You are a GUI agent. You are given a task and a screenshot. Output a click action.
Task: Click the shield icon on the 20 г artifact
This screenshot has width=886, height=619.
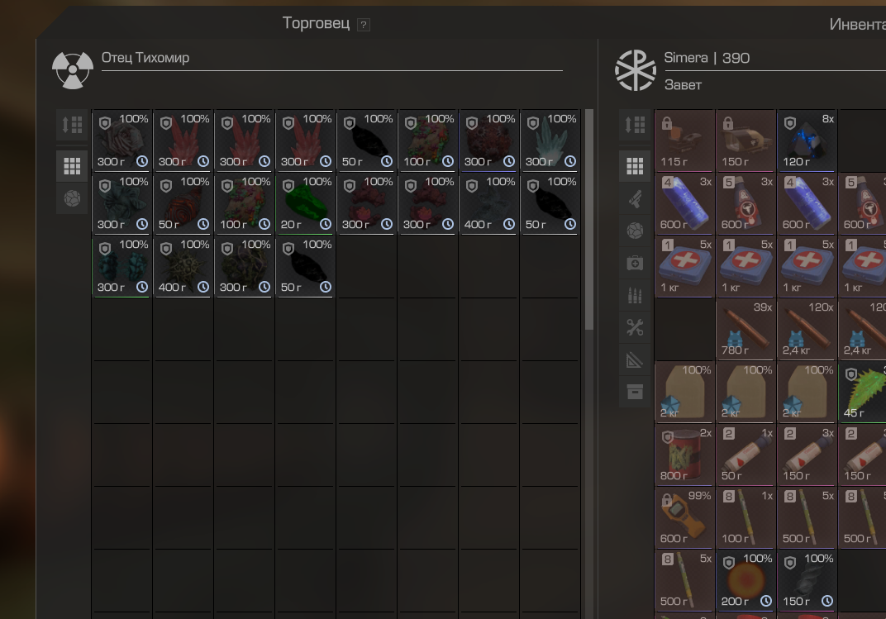click(x=288, y=186)
